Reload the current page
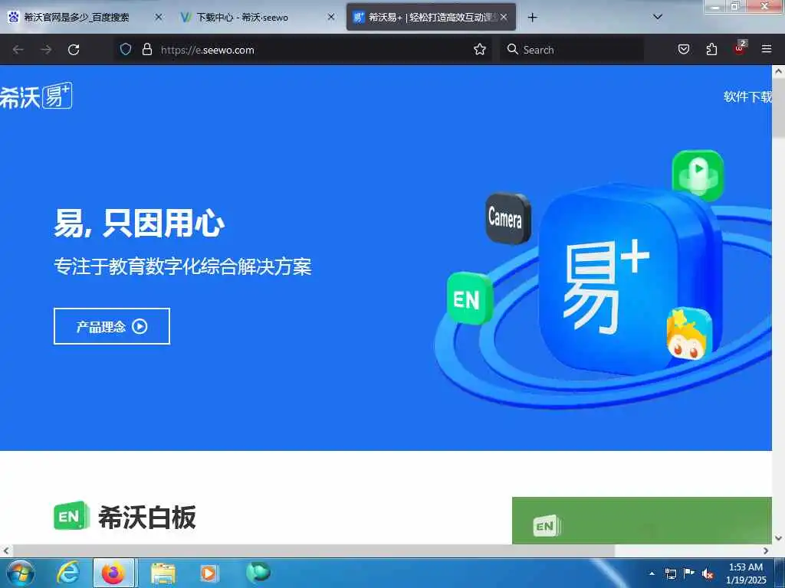This screenshot has width=785, height=588. pos(74,50)
